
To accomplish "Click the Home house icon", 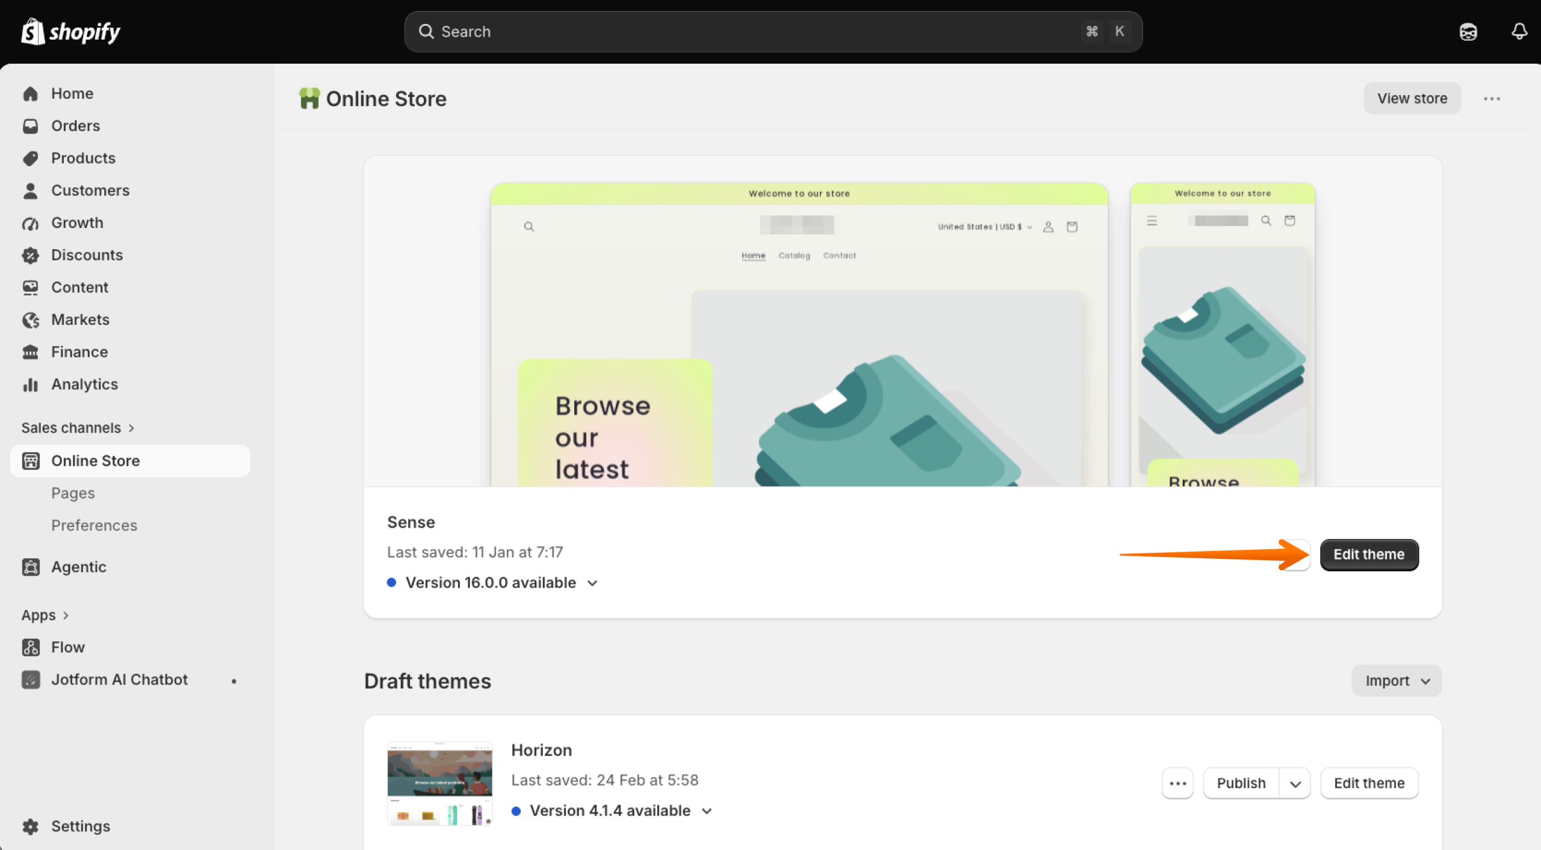I will (31, 94).
